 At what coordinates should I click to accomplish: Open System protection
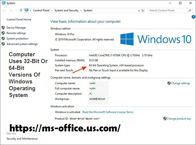[x=17, y=39]
